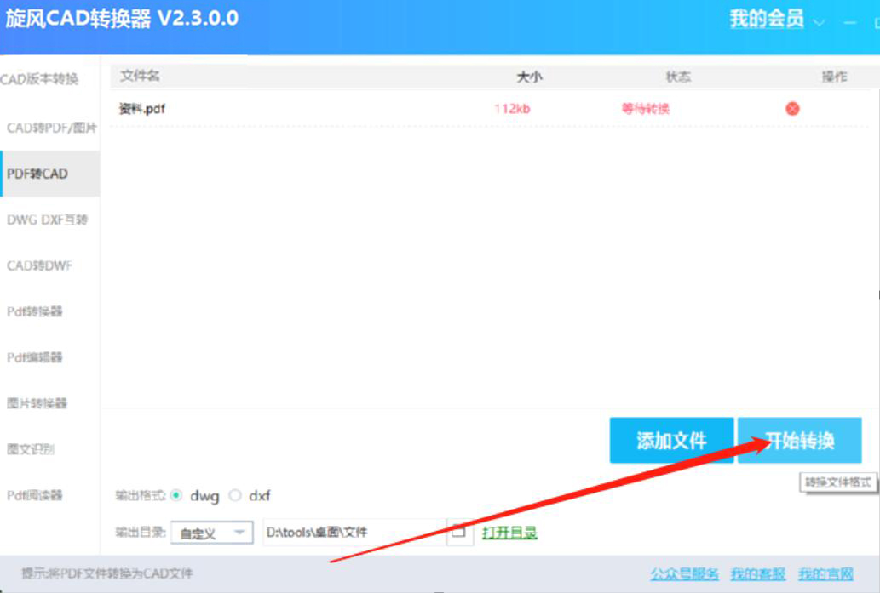Select the 资料.pdf file row name
The image size is (880, 593).
(x=142, y=109)
